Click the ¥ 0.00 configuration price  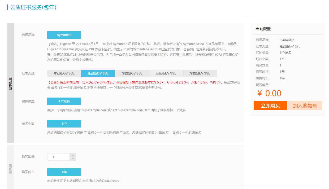click(x=269, y=93)
